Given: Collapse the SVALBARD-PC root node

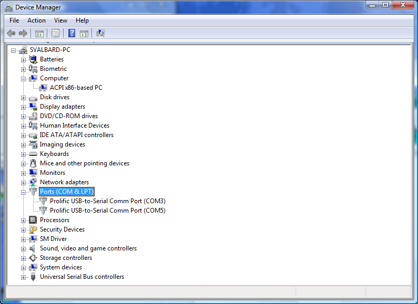Looking at the screenshot, I should coord(13,50).
